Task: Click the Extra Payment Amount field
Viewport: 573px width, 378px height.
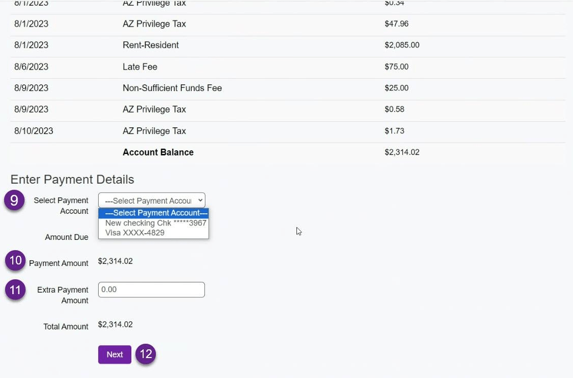Action: pyautogui.click(x=151, y=290)
